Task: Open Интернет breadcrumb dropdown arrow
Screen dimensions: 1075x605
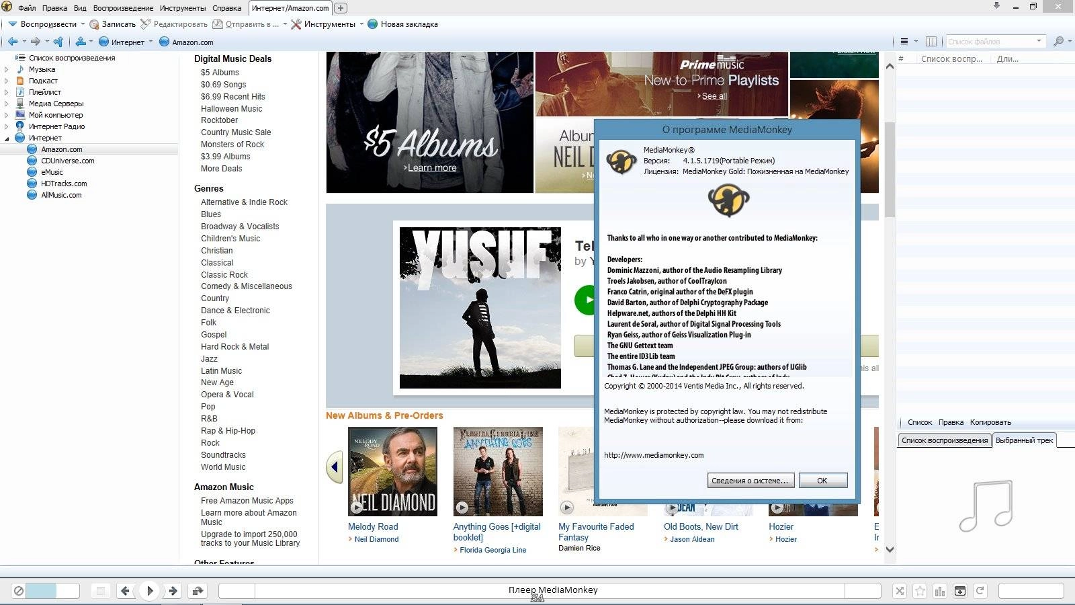Action: click(150, 42)
